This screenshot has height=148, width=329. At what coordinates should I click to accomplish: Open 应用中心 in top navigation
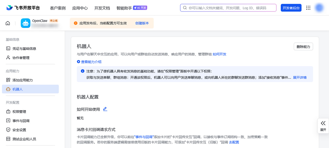point(80,8)
